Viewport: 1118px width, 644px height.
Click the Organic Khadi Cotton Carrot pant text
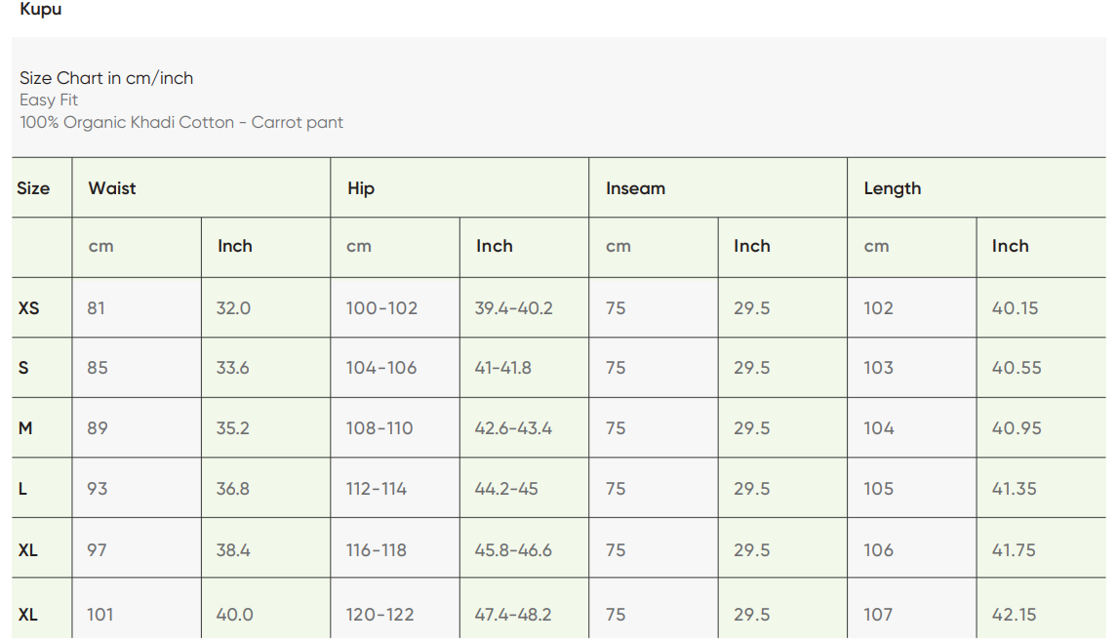181,122
